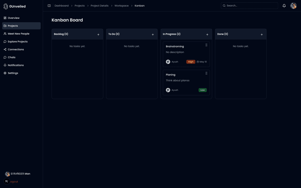Add a task to In Progress column
This screenshot has width=301, height=188.
click(x=207, y=35)
